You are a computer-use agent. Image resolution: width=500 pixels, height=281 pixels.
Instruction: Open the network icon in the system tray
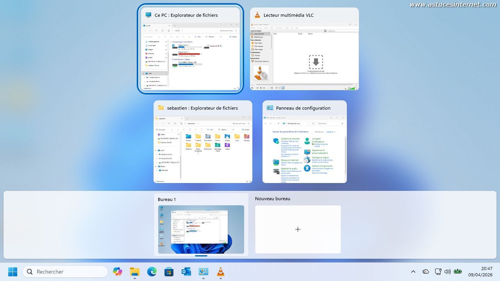(438, 272)
